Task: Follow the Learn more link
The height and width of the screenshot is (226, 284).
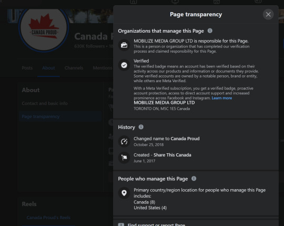Action: [222, 98]
